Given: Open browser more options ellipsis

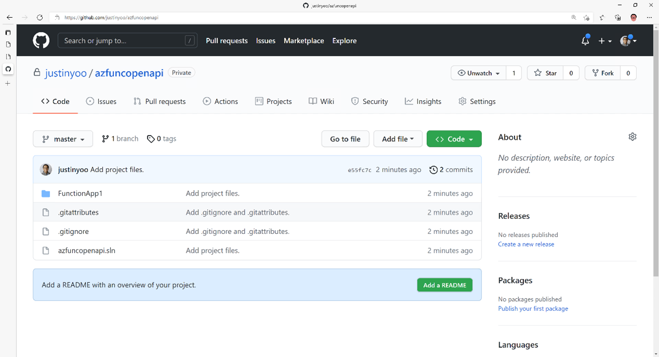Looking at the screenshot, I should pos(649,17).
